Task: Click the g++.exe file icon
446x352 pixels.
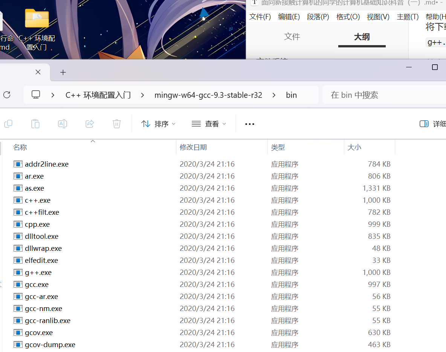Action: [18, 273]
